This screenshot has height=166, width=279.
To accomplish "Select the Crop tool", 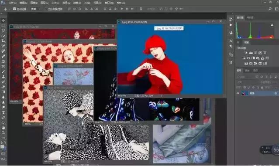I will (3, 41).
